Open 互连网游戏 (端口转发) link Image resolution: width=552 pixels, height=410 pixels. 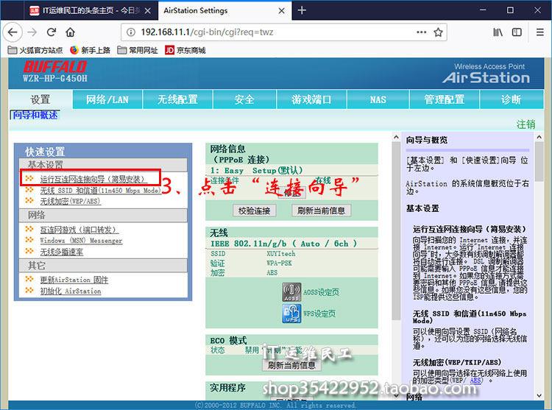tap(79, 230)
